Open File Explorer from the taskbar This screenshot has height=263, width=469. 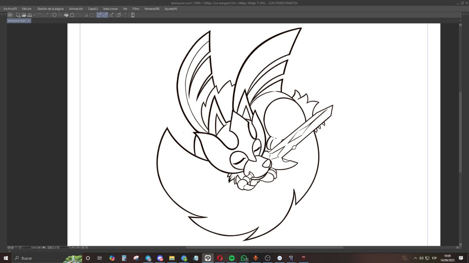[172, 258]
